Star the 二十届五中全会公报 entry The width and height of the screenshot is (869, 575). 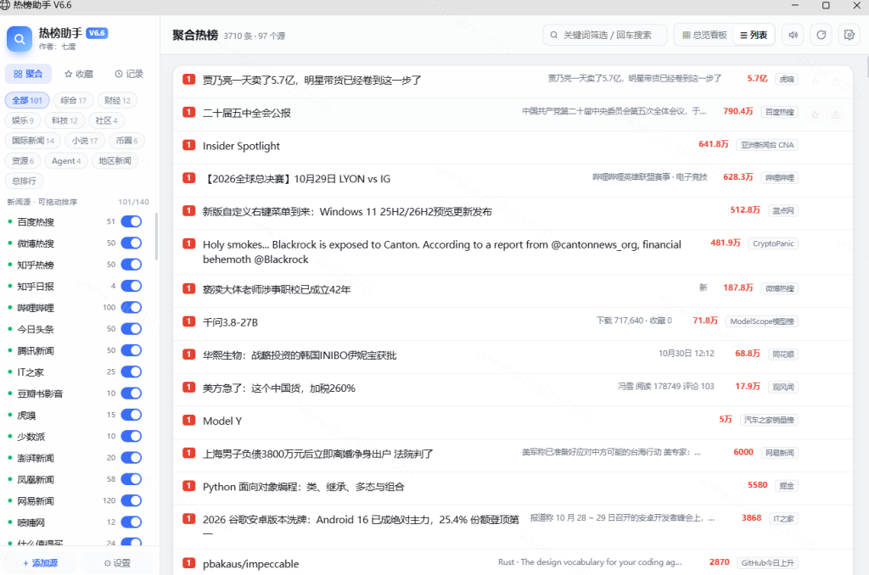tap(816, 114)
